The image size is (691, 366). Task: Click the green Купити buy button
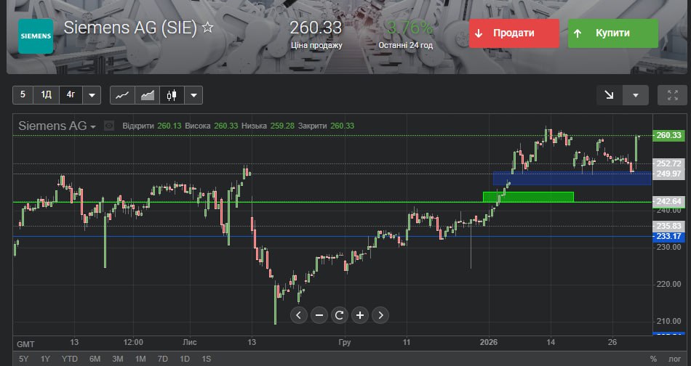[x=613, y=33]
